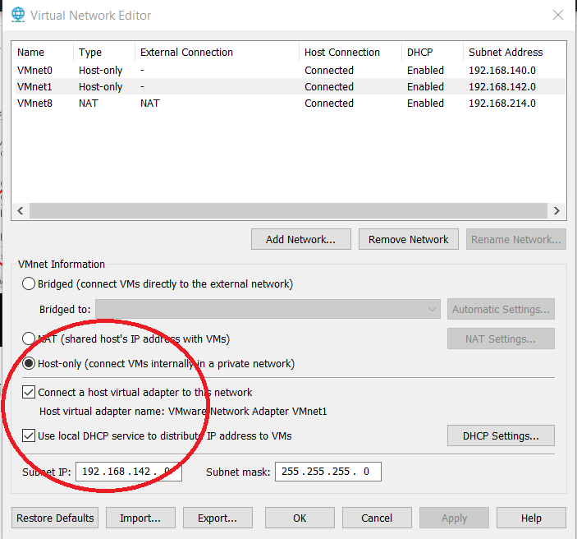
Task: Click the Import button
Action: 145,518
